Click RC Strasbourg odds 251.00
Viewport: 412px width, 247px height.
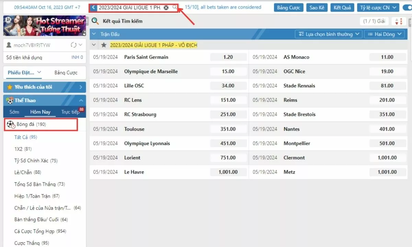coord(228,114)
